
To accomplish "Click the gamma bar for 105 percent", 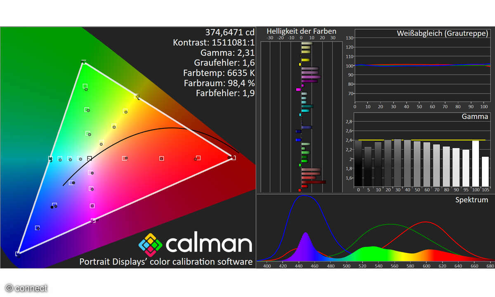I will tap(485, 171).
